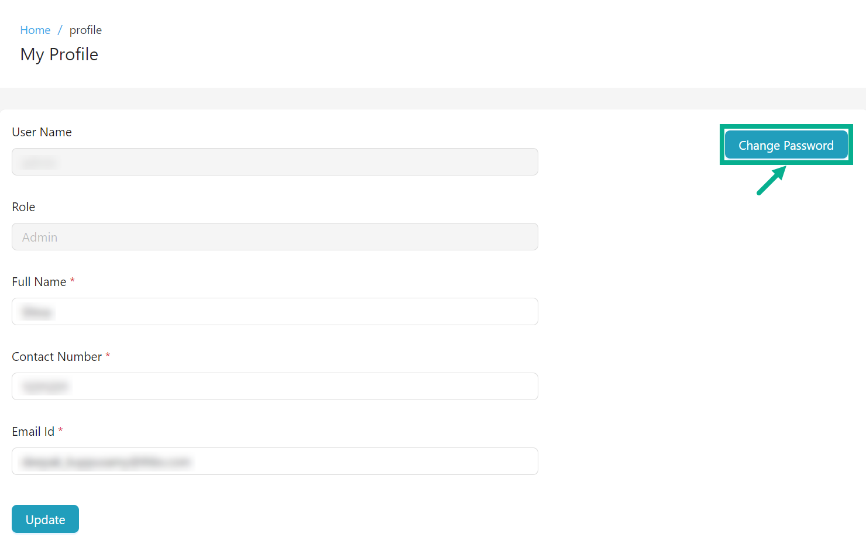
Task: Click the profile breadcrumb item
Action: [x=85, y=30]
